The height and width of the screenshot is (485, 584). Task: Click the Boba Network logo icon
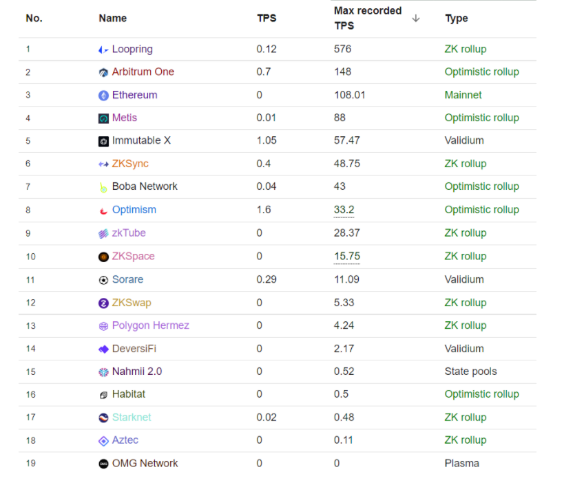click(103, 187)
